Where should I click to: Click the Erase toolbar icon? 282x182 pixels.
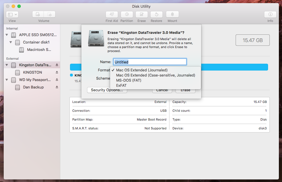pos(141,15)
